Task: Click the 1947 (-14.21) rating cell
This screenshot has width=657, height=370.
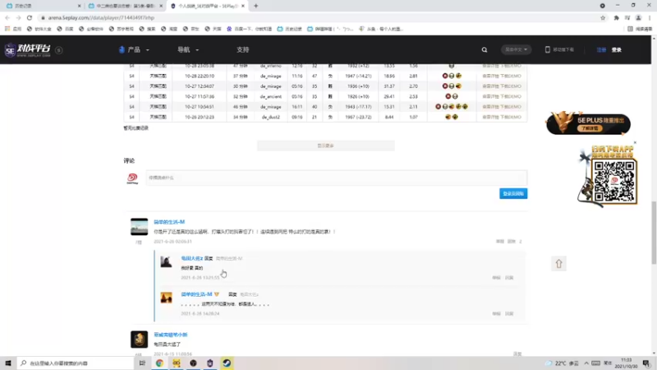Action: (358, 76)
